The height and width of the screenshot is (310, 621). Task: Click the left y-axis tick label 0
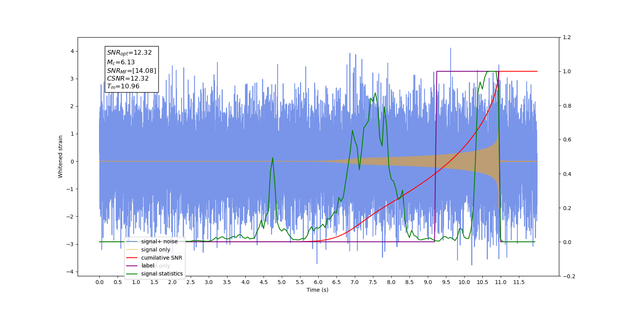(72, 162)
